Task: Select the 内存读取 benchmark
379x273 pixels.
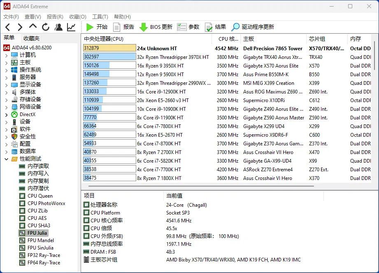Action: pyautogui.click(x=37, y=166)
